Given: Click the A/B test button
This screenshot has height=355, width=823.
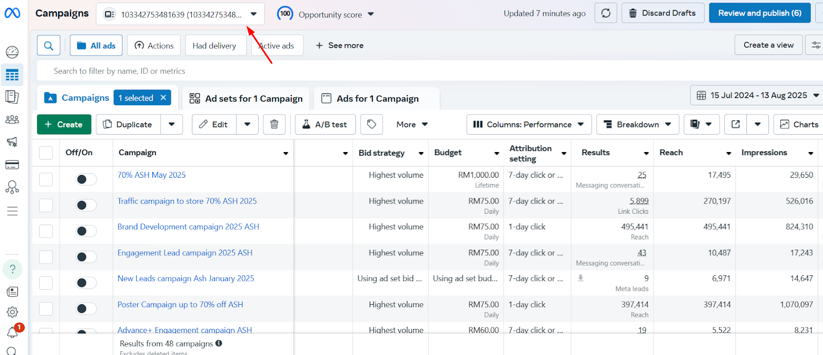Looking at the screenshot, I should tap(325, 124).
